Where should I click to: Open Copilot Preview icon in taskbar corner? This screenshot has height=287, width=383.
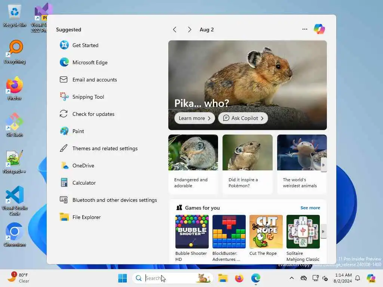coord(371,278)
